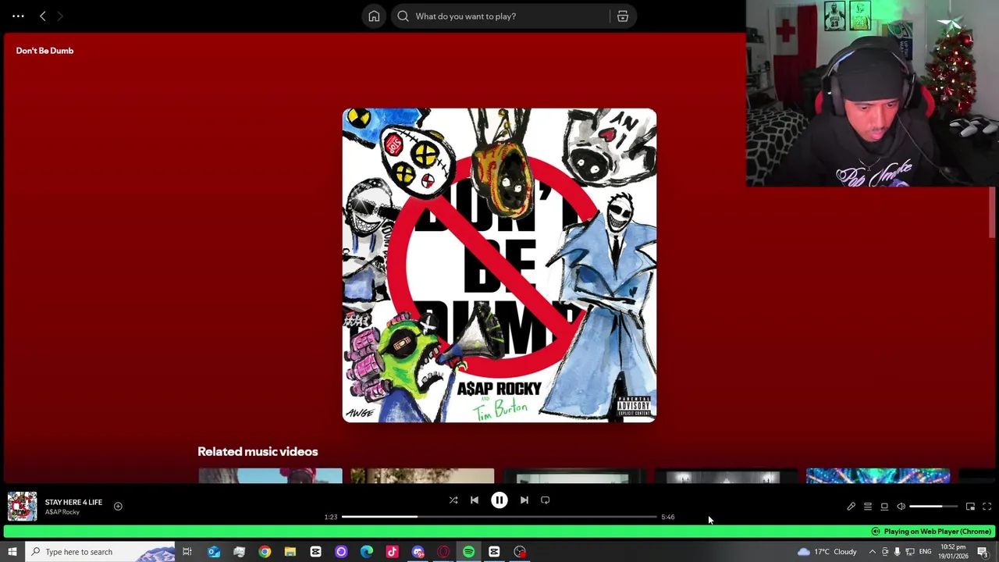Click the 'Don't Be Dumb' title text
Screen dimensions: 999x562
pyautogui.click(x=44, y=51)
